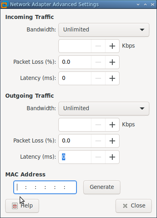The width and height of the screenshot is (157, 218).
Task: Increase outgoing Packet Loss with plus
Action: (x=112, y=141)
